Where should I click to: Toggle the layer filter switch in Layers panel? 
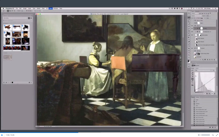pos(210,13)
